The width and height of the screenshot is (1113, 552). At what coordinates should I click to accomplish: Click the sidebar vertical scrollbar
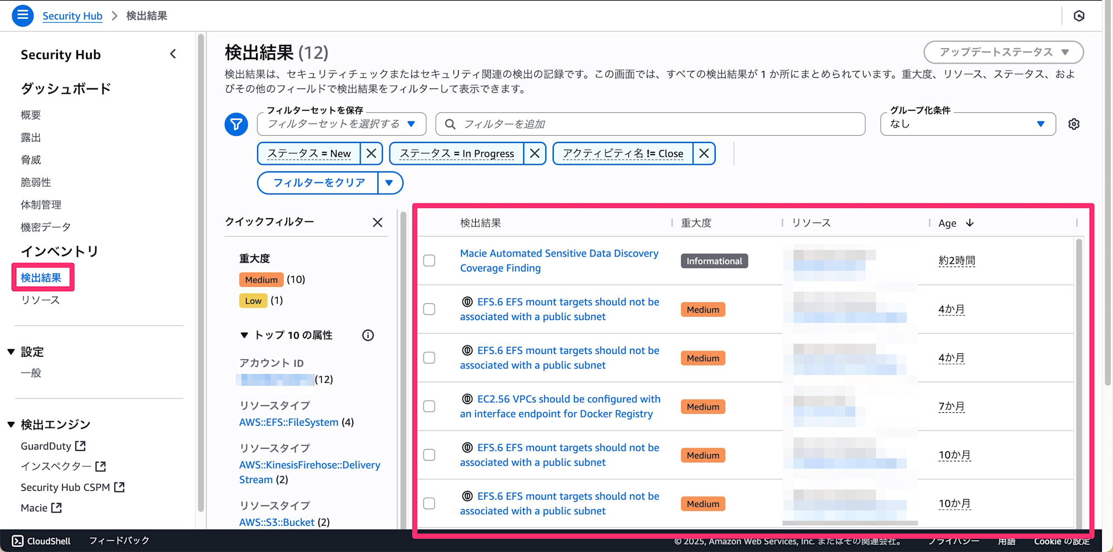(201, 273)
